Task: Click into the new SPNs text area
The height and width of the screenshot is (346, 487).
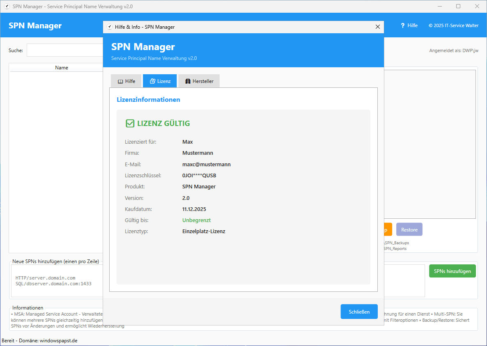Action: [57, 281]
